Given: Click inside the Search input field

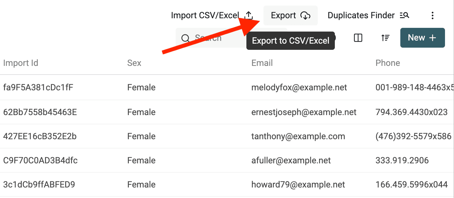Looking at the screenshot, I should [217, 38].
